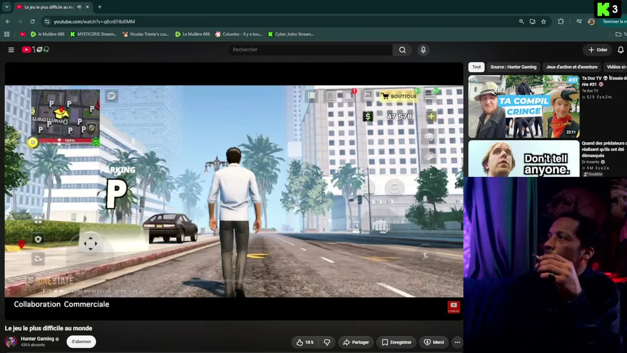627x353 pixels.
Task: Open 'Cyber_hobo Stream...' bookmark
Action: pyautogui.click(x=291, y=34)
